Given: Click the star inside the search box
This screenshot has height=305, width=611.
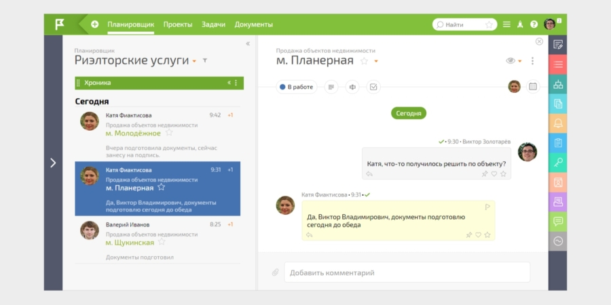Looking at the screenshot, I should (489, 24).
